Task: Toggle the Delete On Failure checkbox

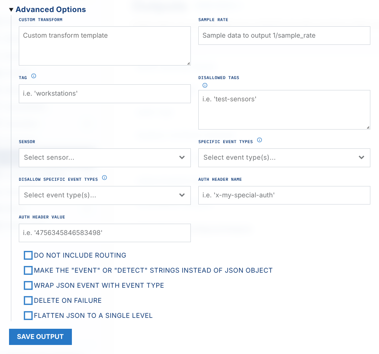Action: coord(28,301)
